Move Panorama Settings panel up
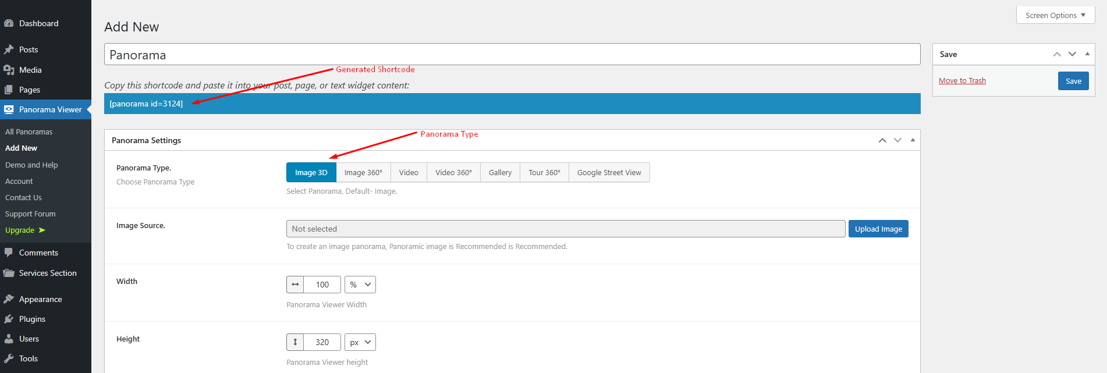 tap(882, 140)
